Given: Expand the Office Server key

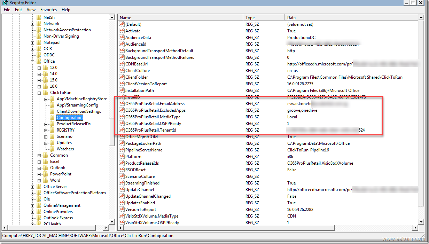Looking at the screenshot, I should (32, 187).
